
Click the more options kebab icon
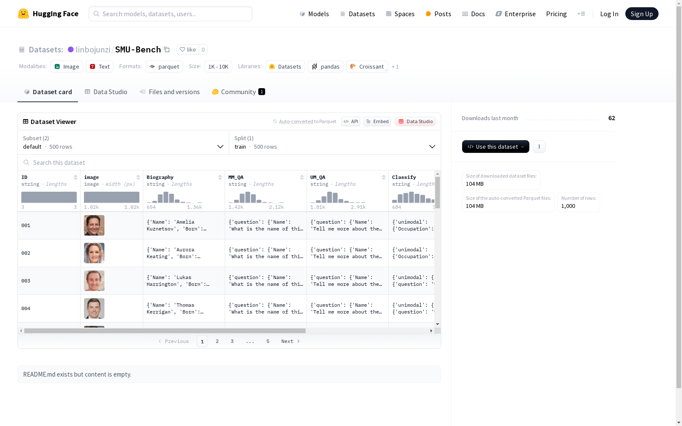pos(539,147)
